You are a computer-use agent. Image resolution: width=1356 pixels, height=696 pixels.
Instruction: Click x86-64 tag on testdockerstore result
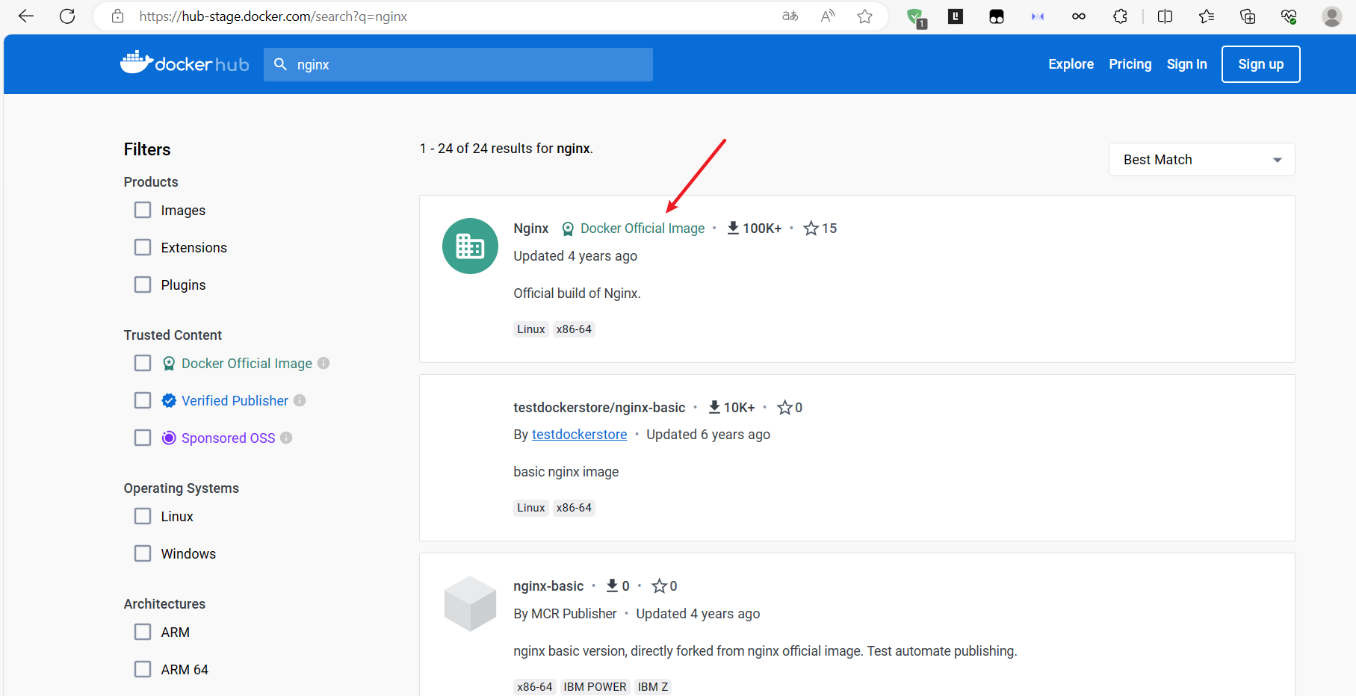(574, 508)
